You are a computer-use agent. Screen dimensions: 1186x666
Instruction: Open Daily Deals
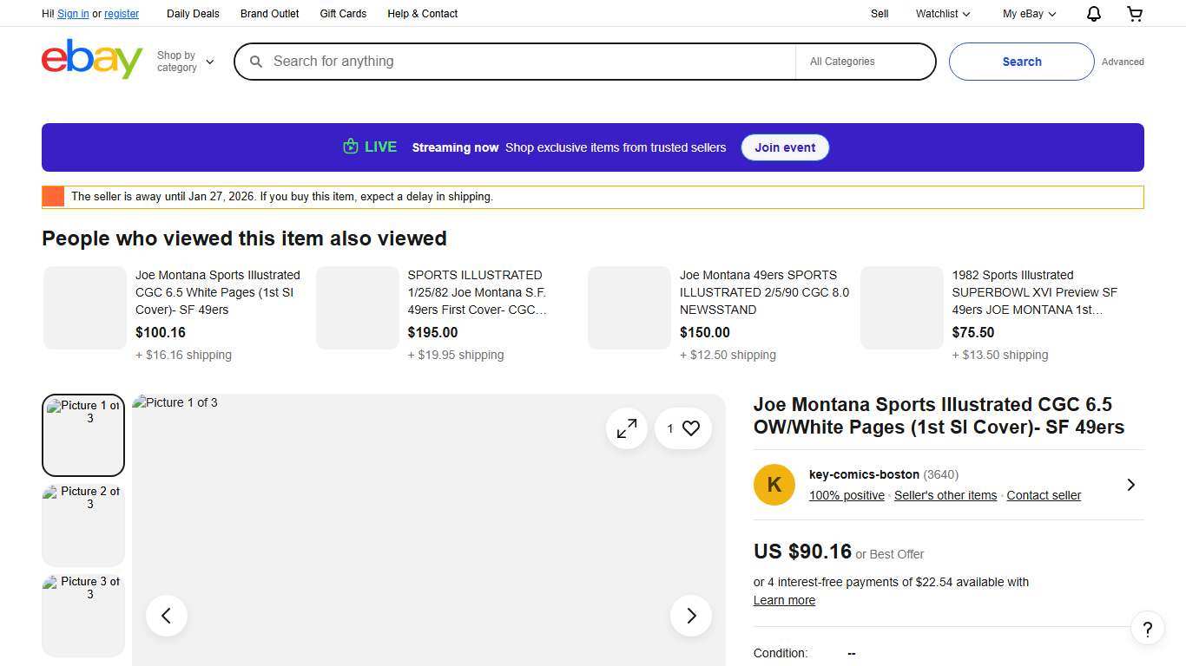coord(193,14)
